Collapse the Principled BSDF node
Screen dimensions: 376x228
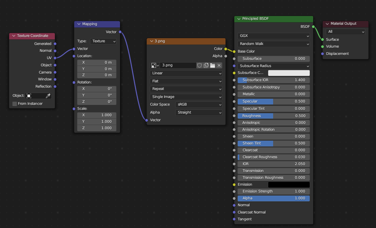[x=239, y=19]
